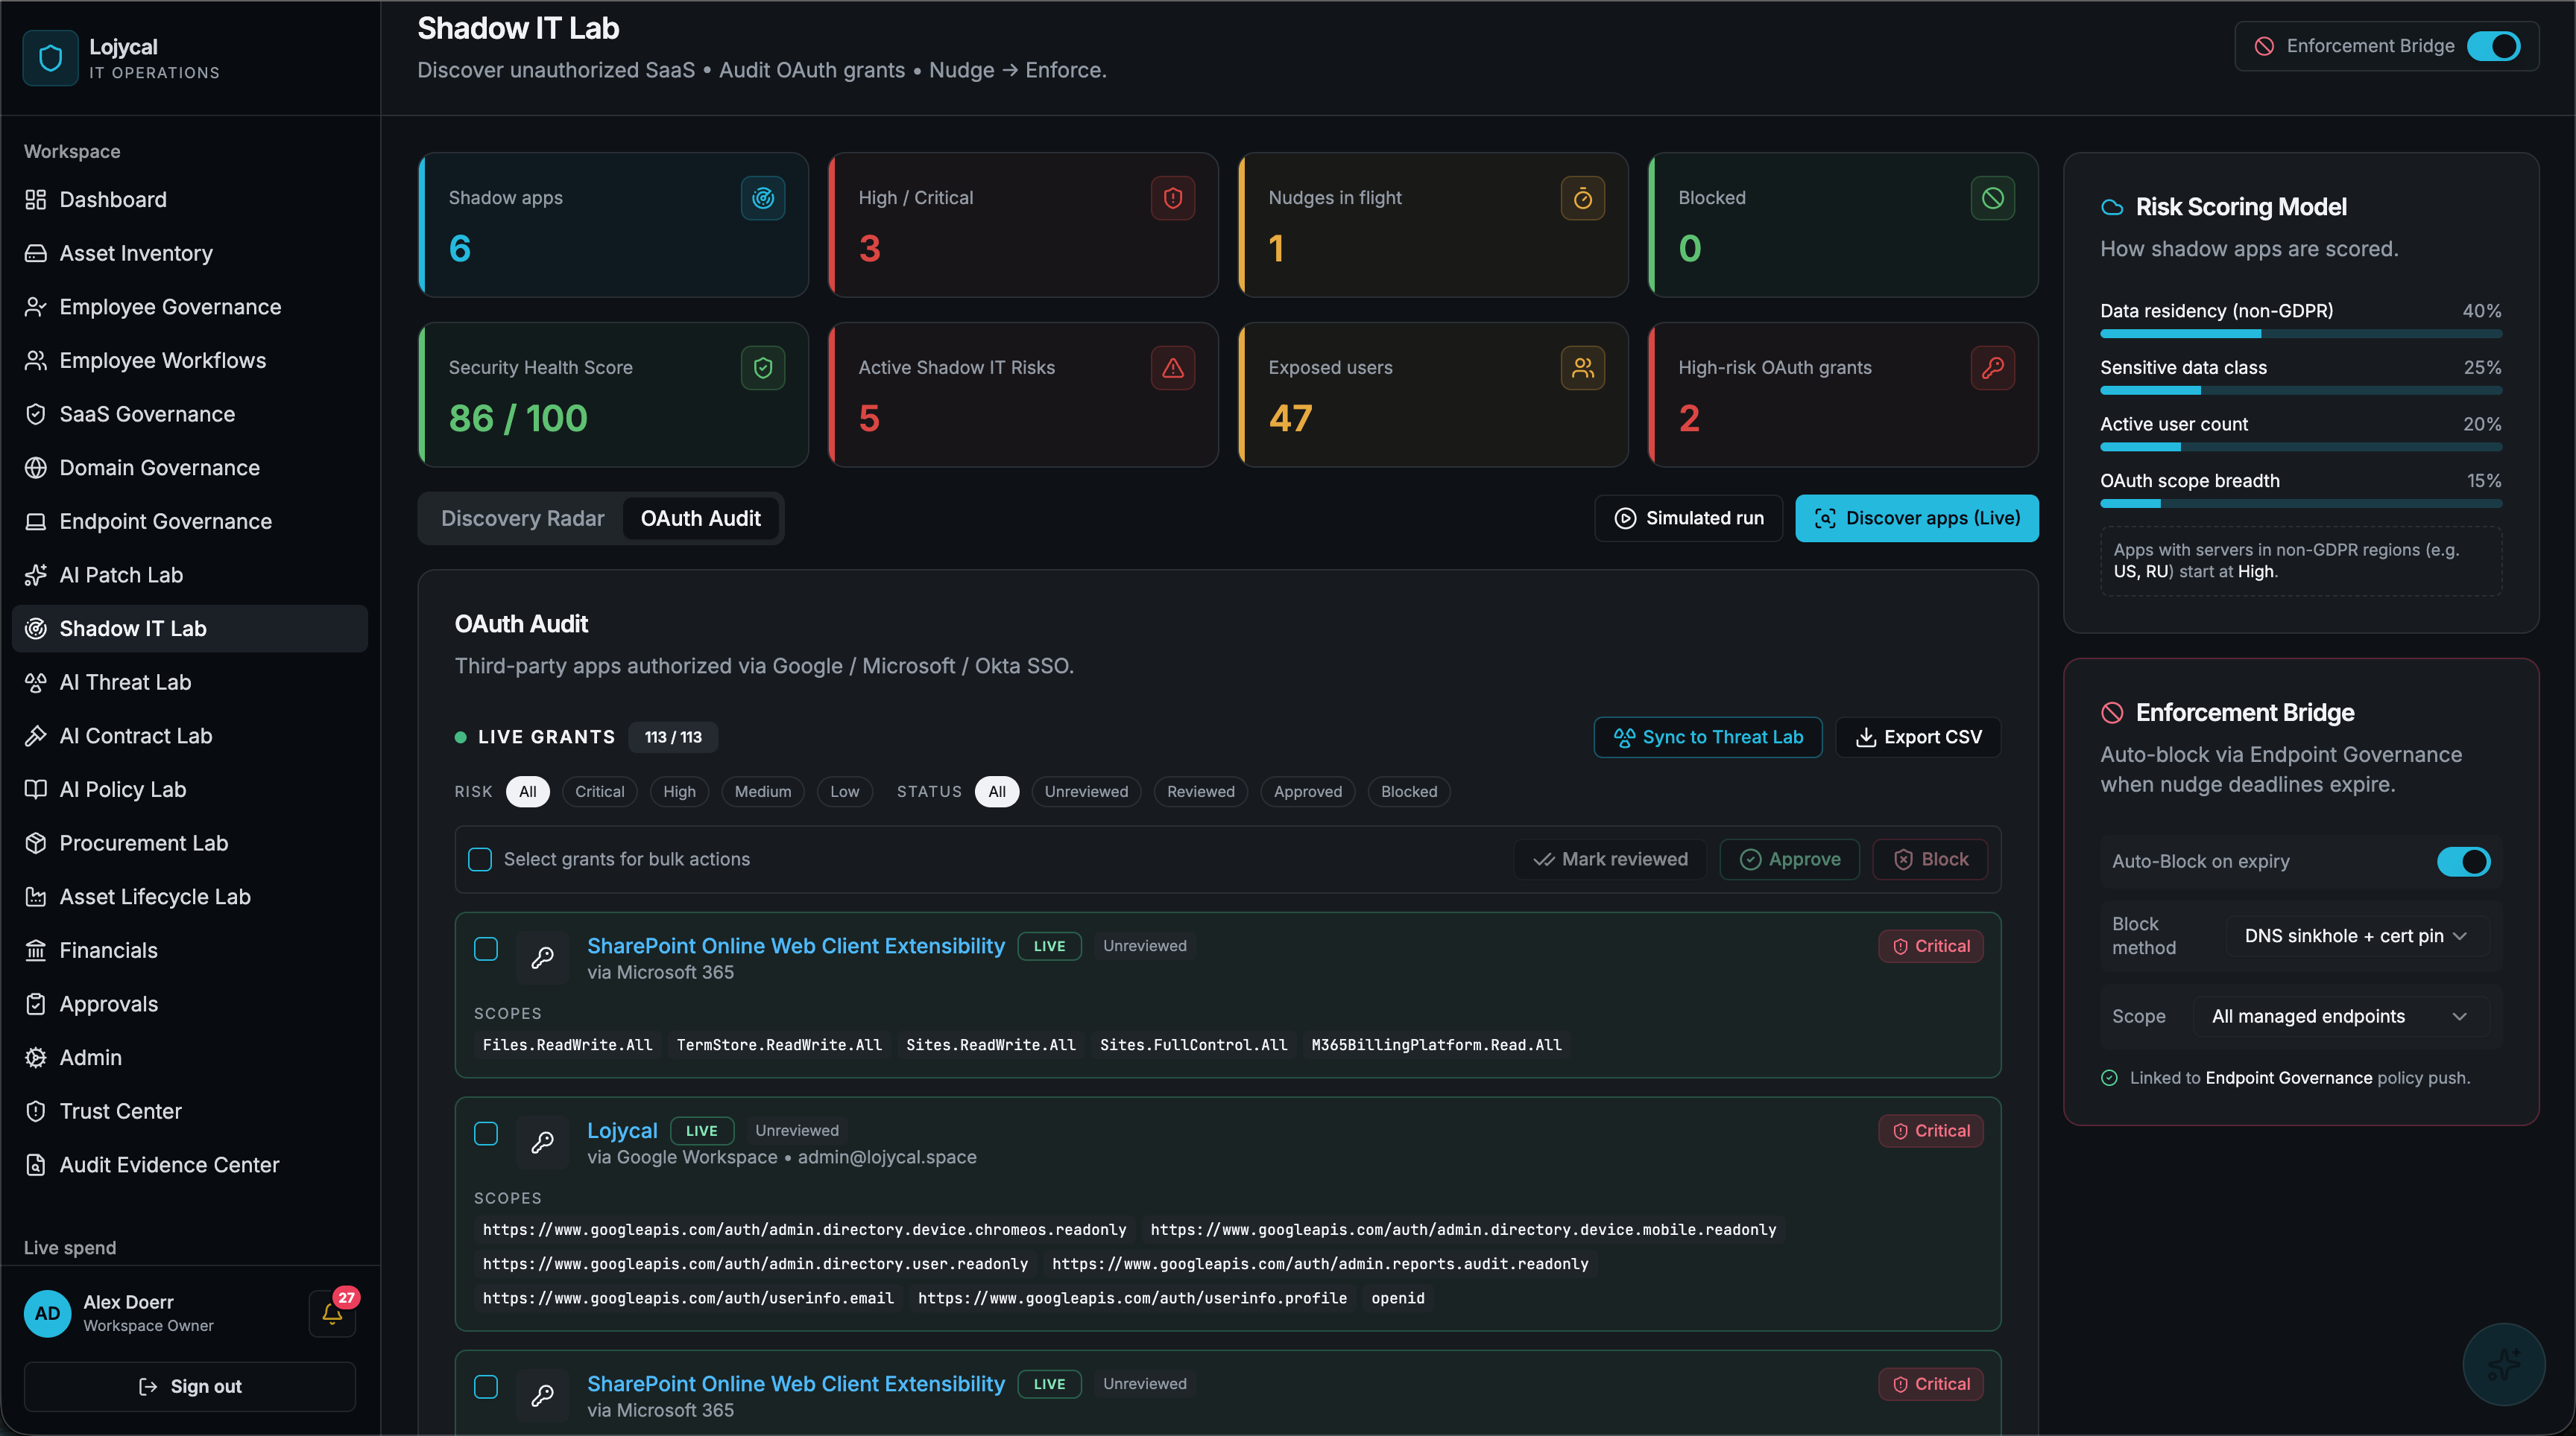2576x1436 pixels.
Task: Click the Active Shadow IT Risks warning icon
Action: pyautogui.click(x=1173, y=368)
